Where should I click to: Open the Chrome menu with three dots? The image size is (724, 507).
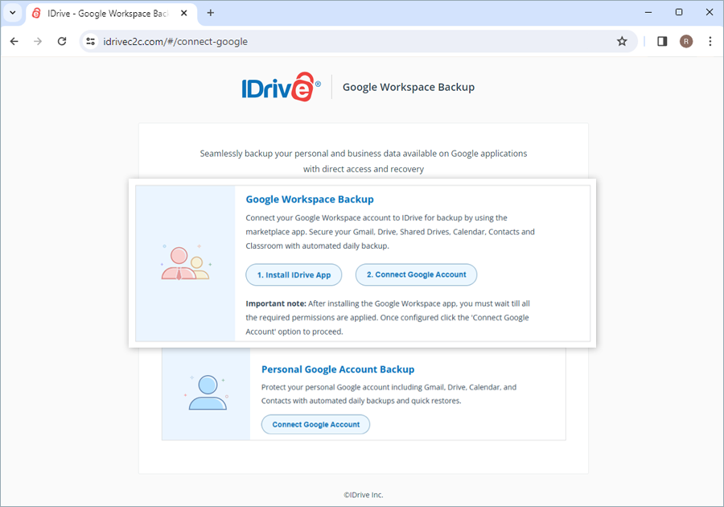coord(710,41)
